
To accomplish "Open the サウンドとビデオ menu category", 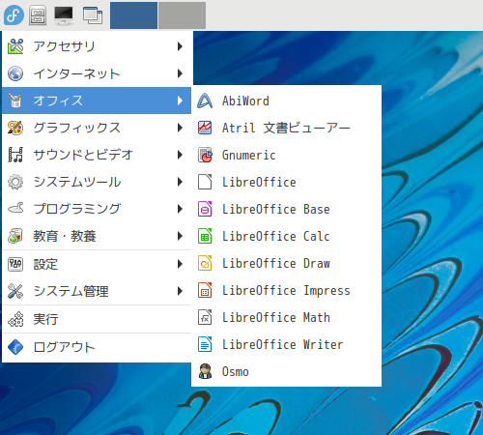I will tap(97, 155).
